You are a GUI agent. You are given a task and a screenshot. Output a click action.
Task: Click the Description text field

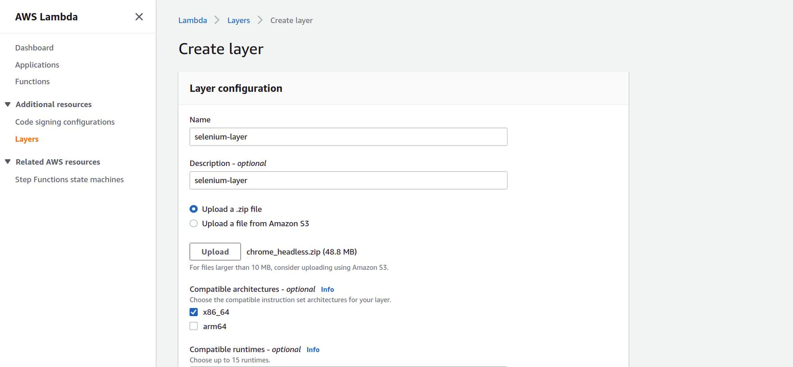[x=348, y=180]
